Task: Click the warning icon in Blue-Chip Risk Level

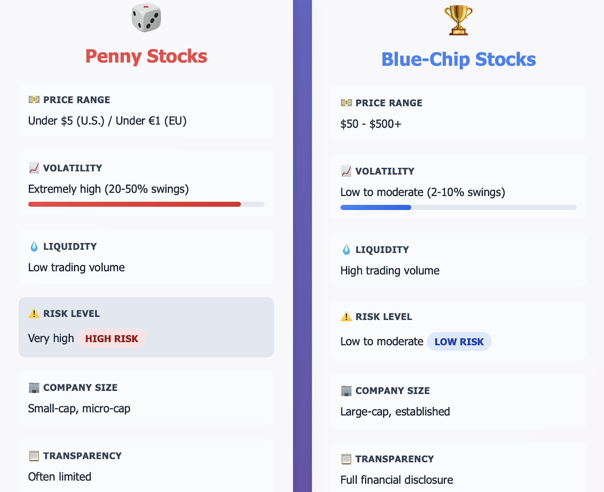Action: click(346, 316)
